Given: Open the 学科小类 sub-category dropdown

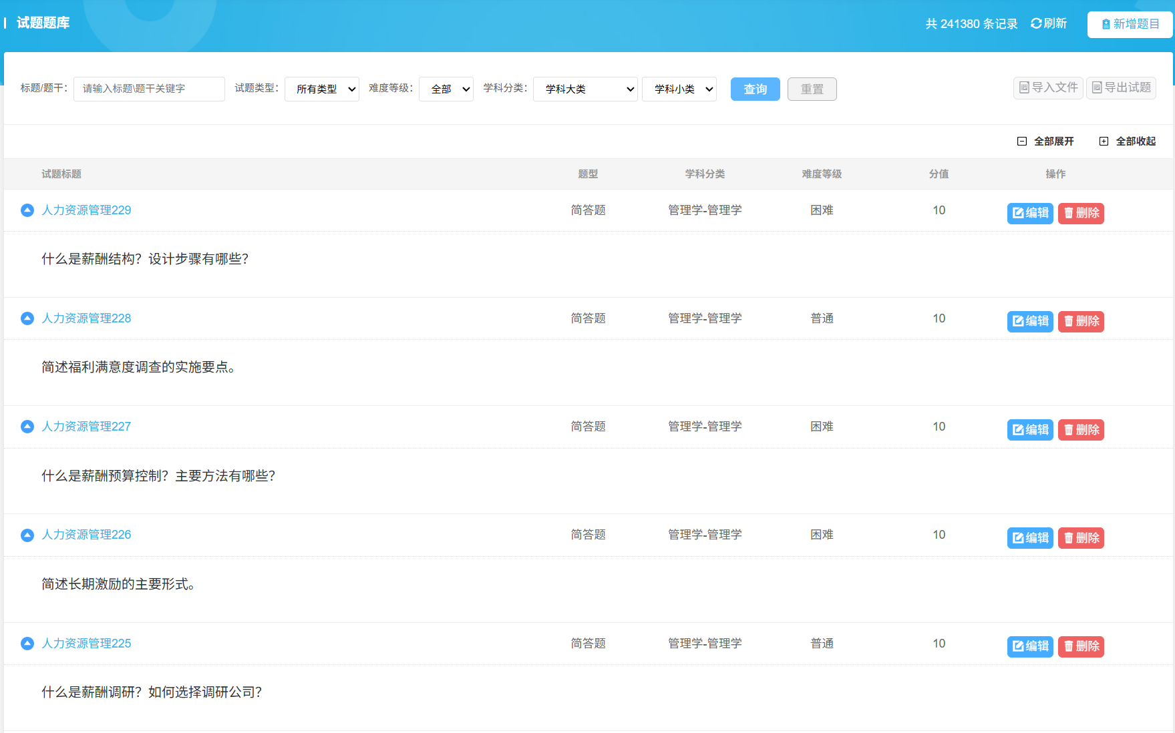Looking at the screenshot, I should tap(679, 89).
